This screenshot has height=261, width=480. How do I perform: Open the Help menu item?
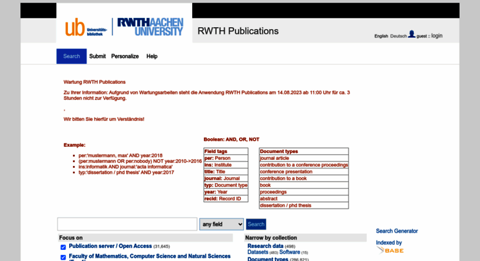point(152,56)
